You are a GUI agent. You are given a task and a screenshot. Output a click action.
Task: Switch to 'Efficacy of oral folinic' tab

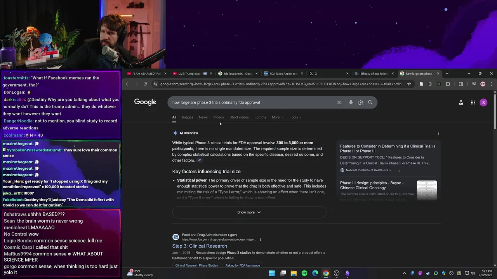point(374,74)
